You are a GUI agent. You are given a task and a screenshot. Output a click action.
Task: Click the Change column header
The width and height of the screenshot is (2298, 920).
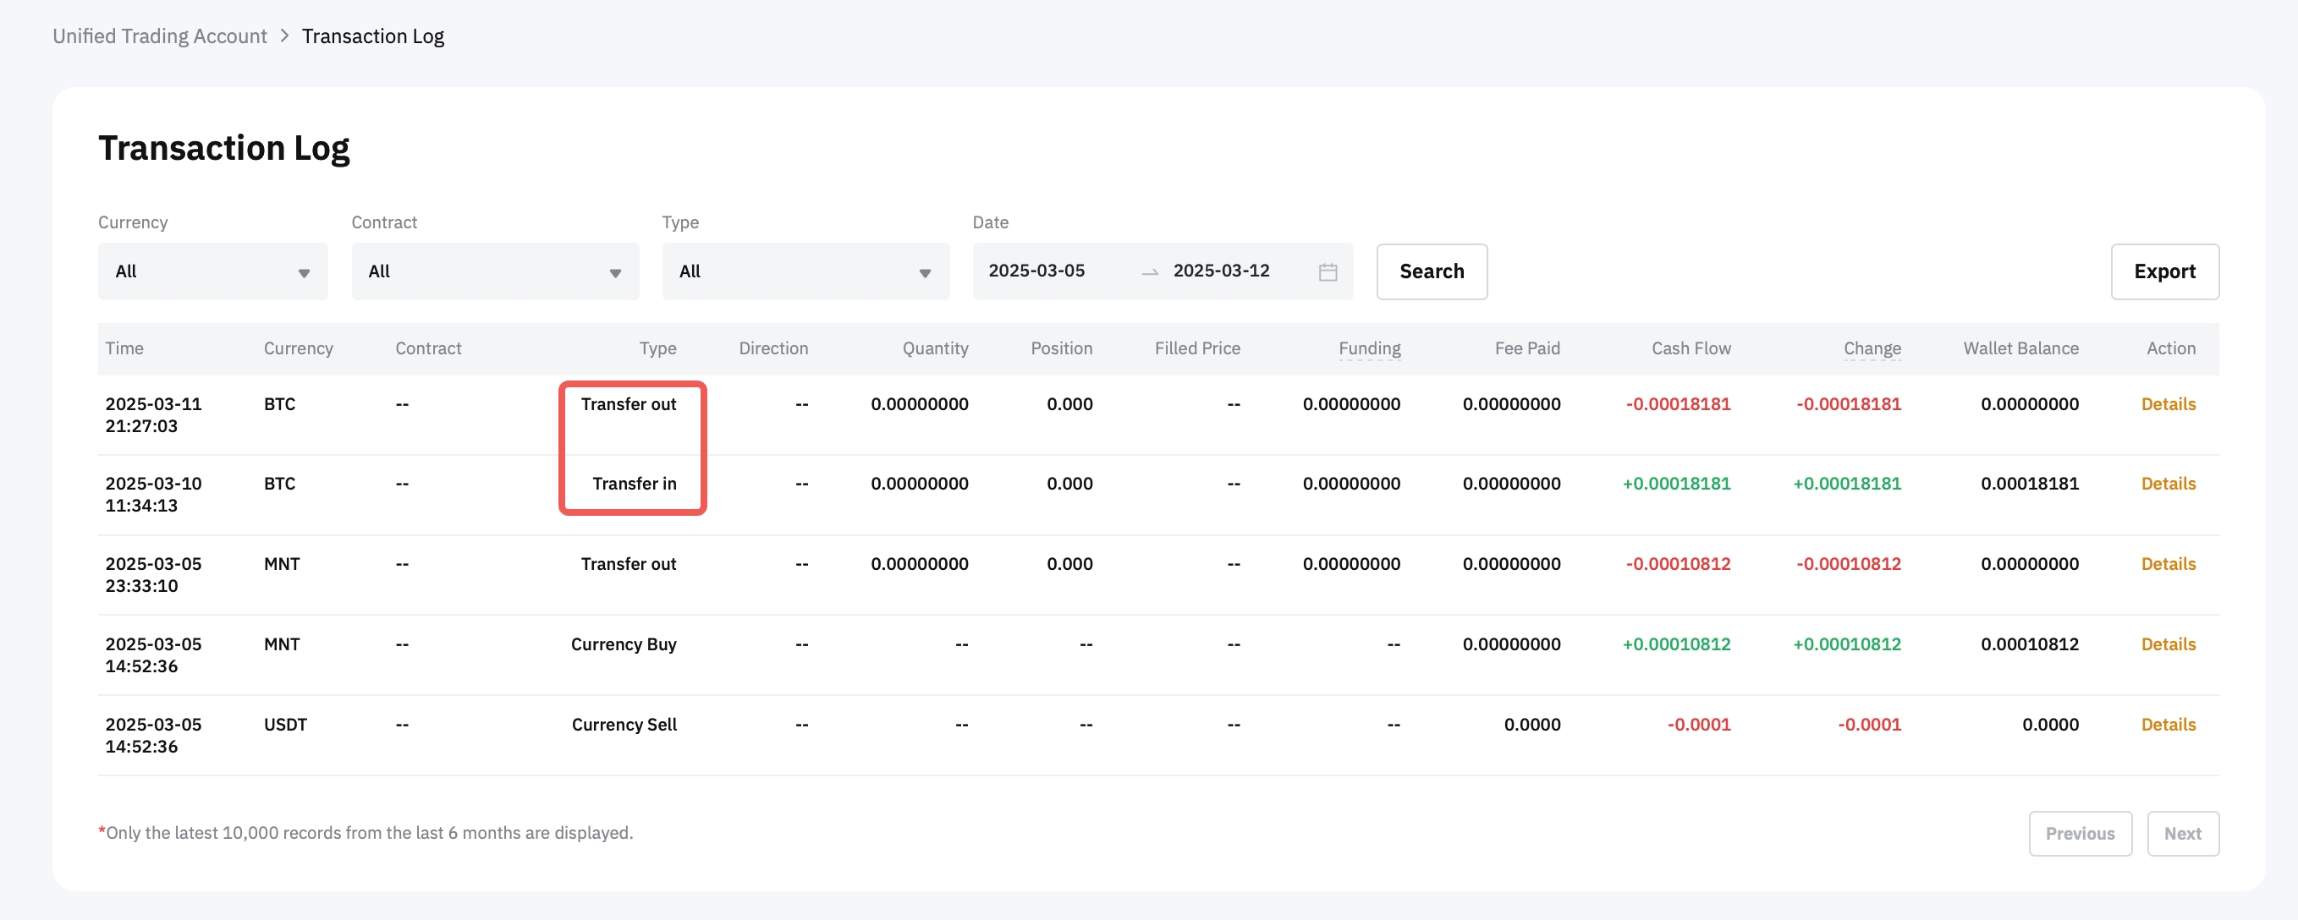click(x=1872, y=348)
